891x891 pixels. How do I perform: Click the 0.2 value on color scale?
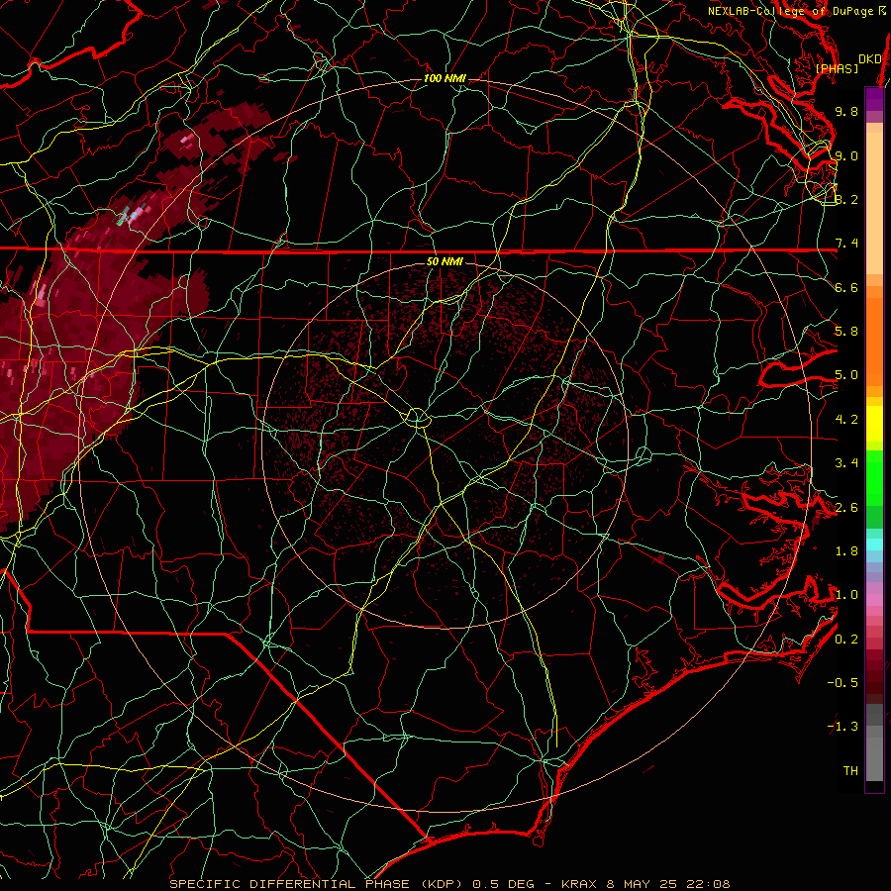click(x=846, y=640)
